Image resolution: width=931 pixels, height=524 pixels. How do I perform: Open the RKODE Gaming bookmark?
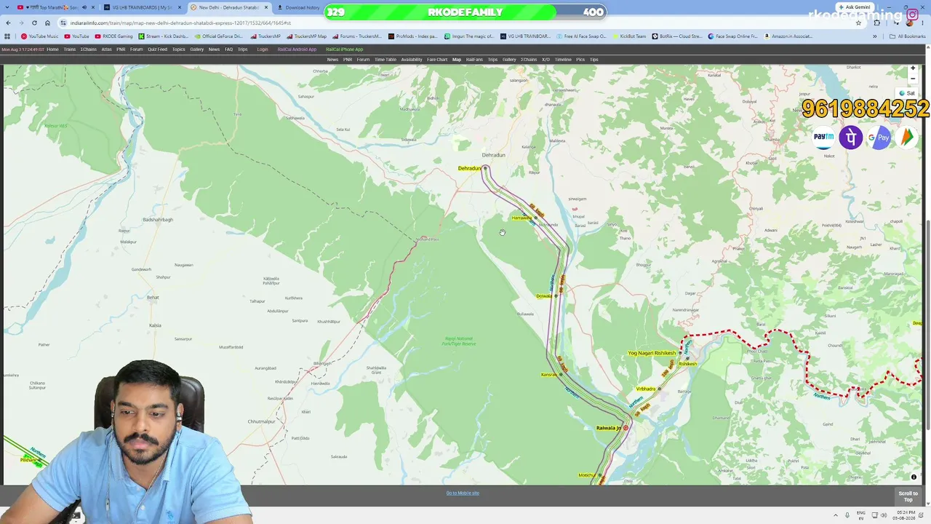113,36
